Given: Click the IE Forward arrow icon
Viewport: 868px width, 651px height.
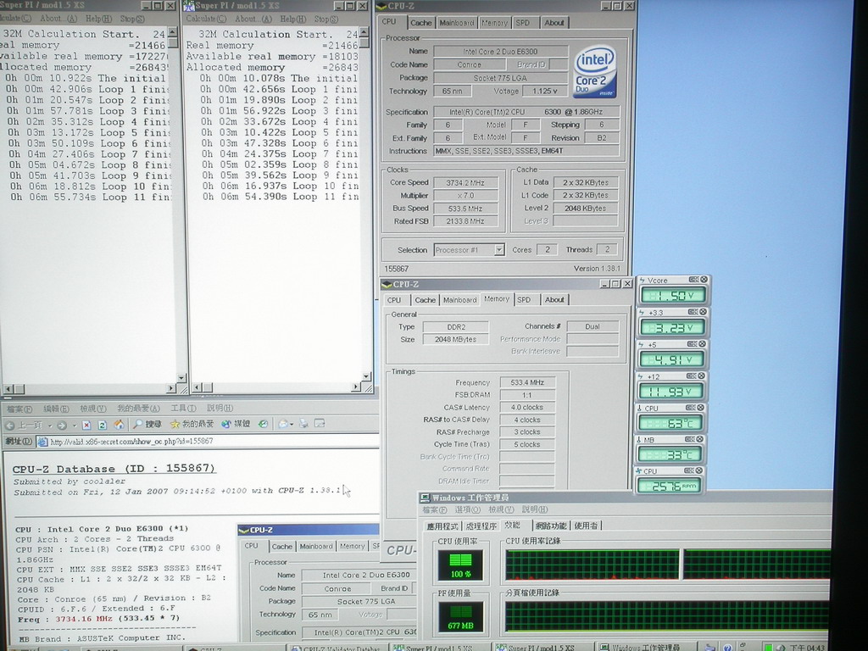Looking at the screenshot, I should 61,426.
